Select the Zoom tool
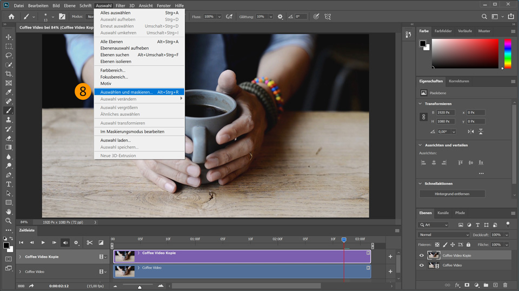Viewport: 519px width, 291px height. pos(9,221)
